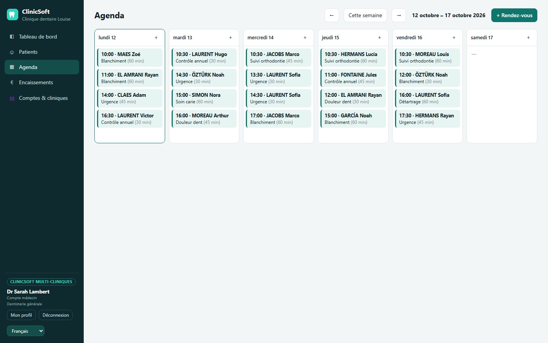The image size is (548, 343).
Task: Click the date range 12 octobre – 17 octobre 2026
Action: click(449, 15)
